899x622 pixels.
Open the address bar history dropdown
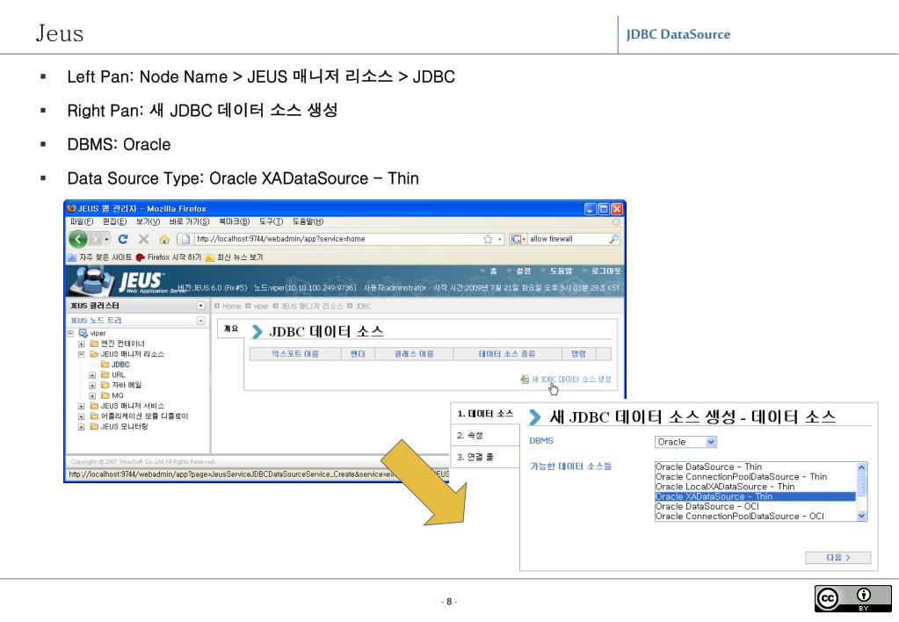point(499,239)
